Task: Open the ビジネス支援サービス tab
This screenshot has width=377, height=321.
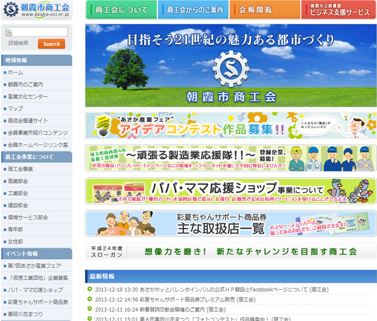Action: click(x=338, y=10)
